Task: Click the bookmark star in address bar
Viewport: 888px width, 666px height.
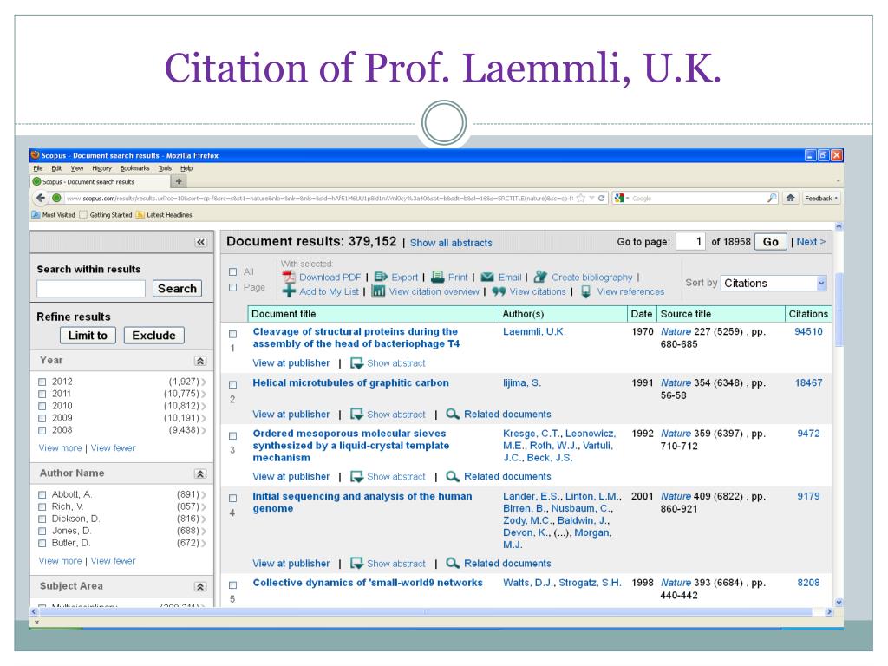Action: click(580, 198)
